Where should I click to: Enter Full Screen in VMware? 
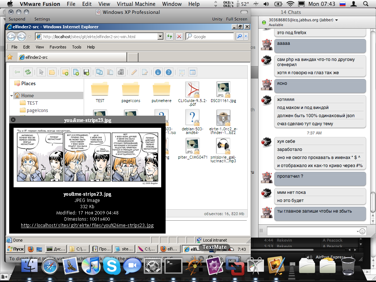pyautogui.click(x=236, y=19)
